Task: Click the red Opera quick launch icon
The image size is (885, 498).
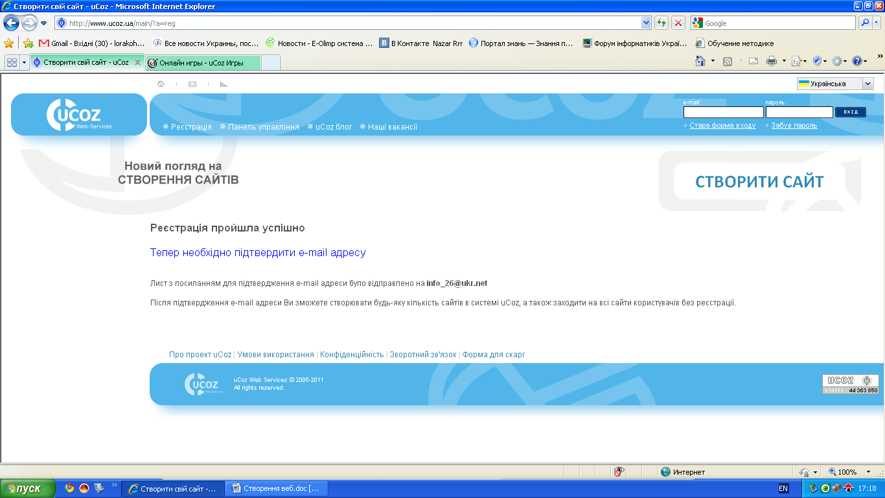Action: pos(84,488)
